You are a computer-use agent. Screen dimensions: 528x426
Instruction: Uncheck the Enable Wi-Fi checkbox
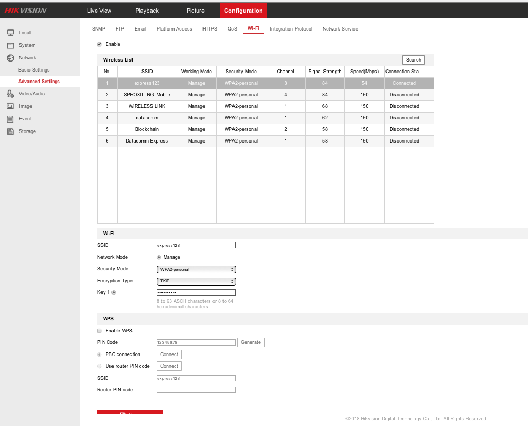tap(99, 44)
